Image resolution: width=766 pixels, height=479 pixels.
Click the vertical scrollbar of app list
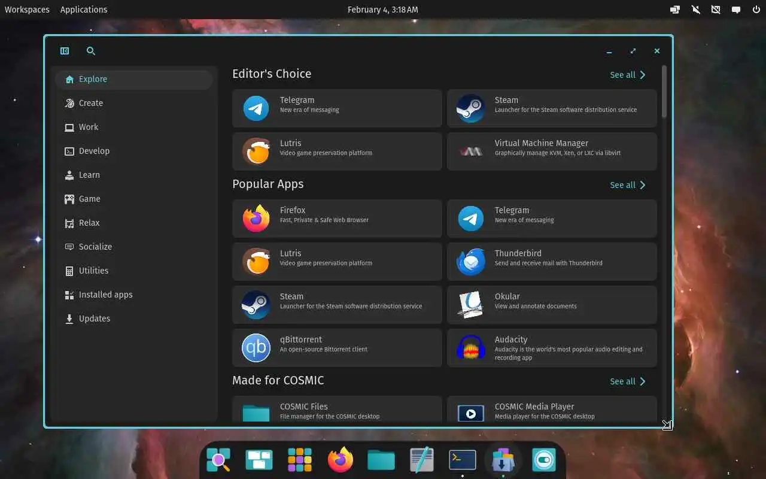coord(664,92)
